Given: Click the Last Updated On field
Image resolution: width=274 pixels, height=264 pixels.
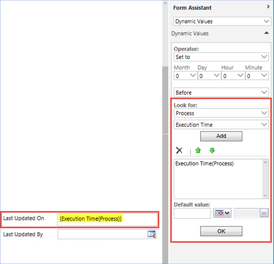Looking at the screenshot, I should click(107, 219).
